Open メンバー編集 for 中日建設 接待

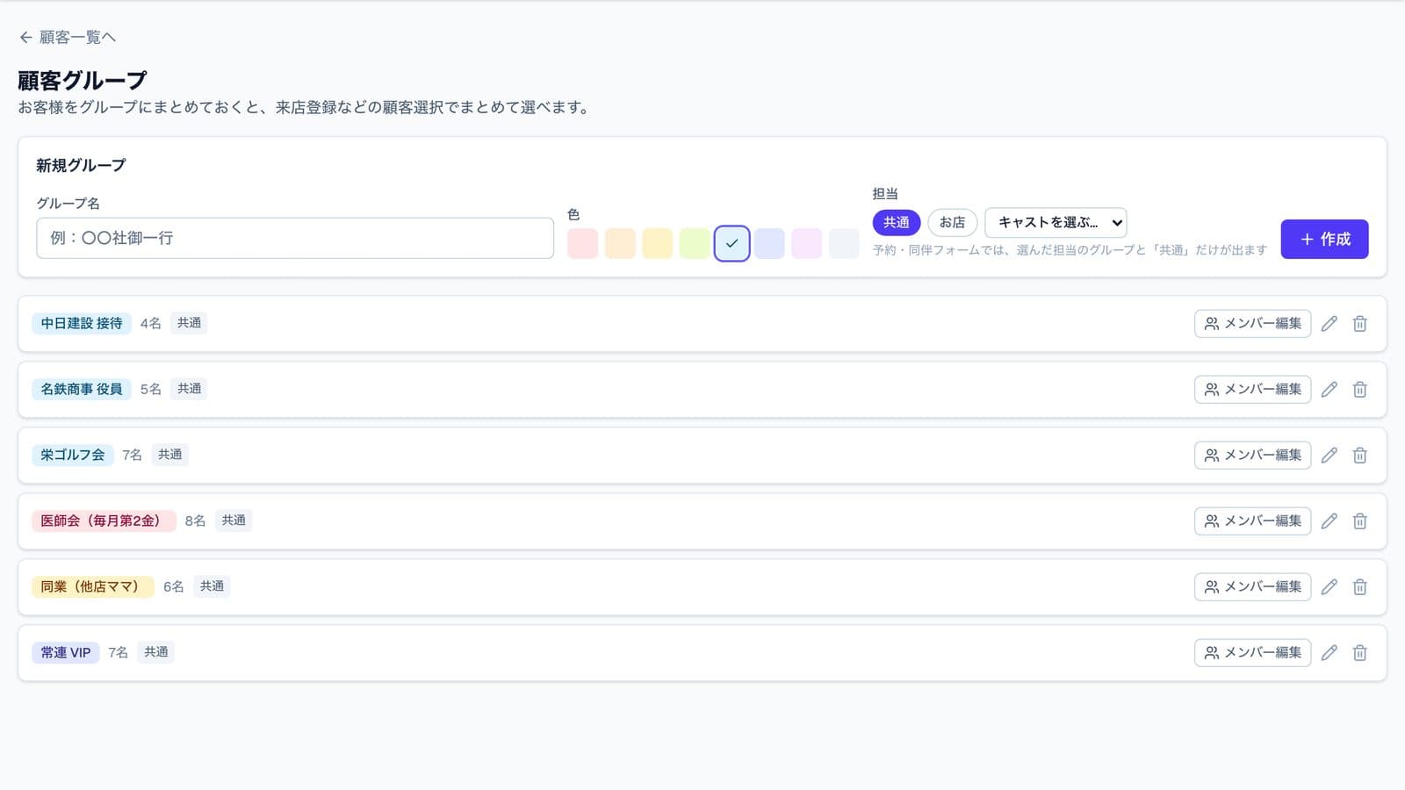pyautogui.click(x=1252, y=324)
